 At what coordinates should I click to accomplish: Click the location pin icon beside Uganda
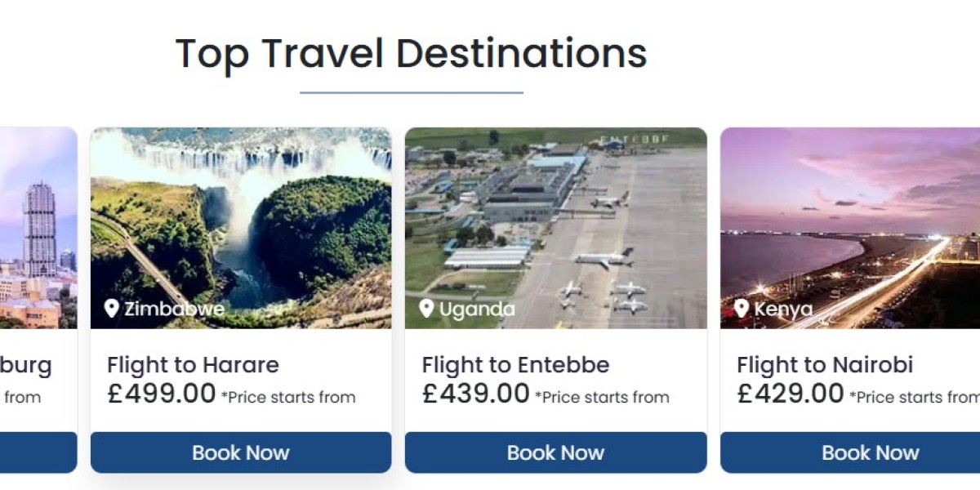426,308
